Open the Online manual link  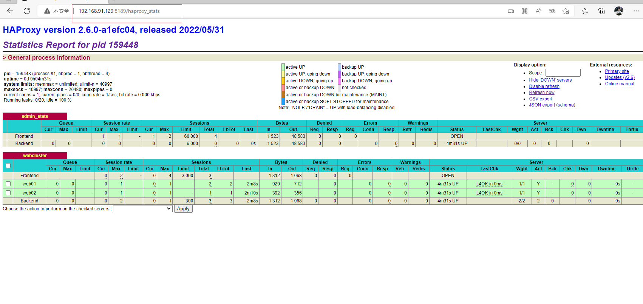pos(619,84)
